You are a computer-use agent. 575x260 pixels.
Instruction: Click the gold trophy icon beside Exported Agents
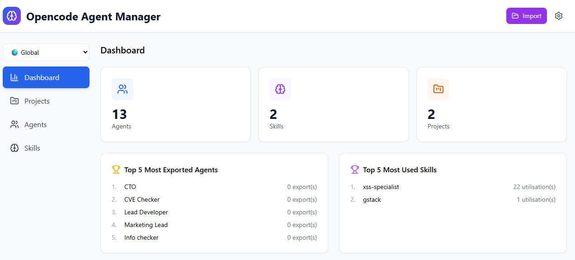116,170
